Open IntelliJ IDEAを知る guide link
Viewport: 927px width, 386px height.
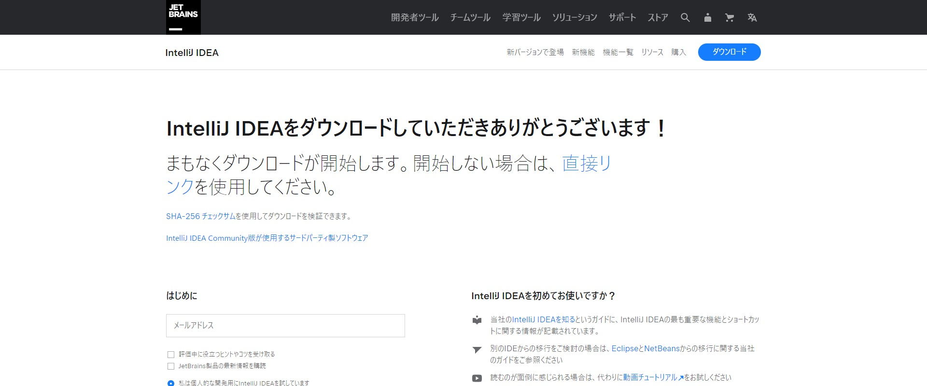pos(543,319)
